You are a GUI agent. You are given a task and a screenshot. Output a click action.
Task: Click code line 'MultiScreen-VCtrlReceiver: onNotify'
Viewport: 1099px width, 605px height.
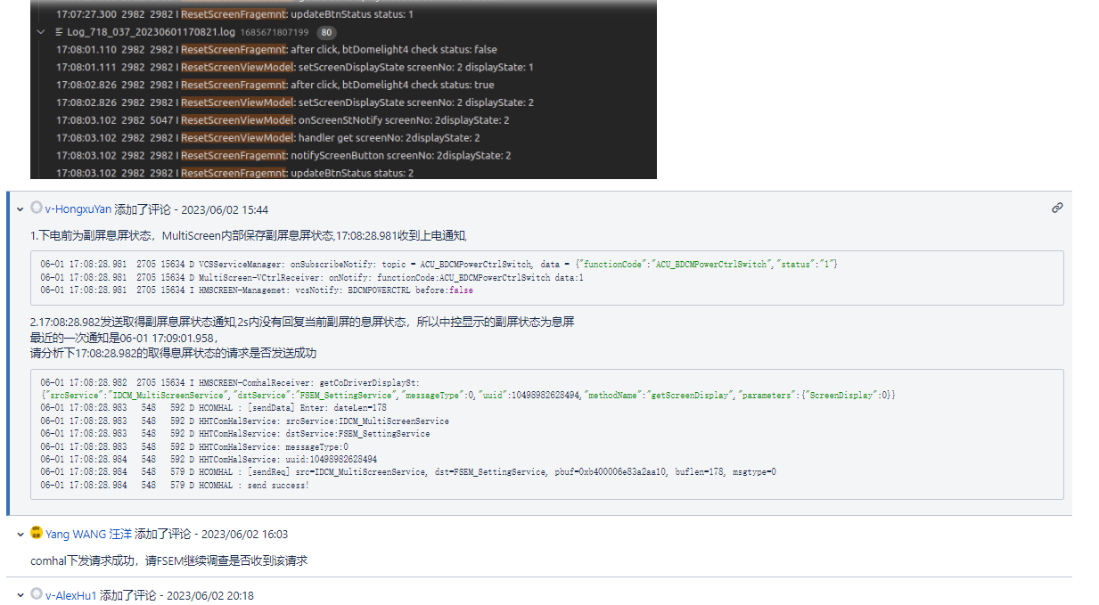pos(312,277)
